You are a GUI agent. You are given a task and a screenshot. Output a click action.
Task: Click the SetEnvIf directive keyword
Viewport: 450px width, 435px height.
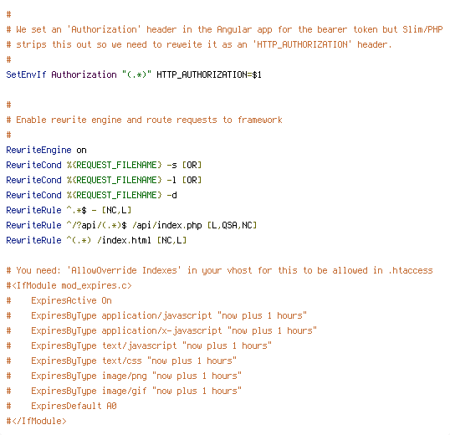[x=26, y=74]
